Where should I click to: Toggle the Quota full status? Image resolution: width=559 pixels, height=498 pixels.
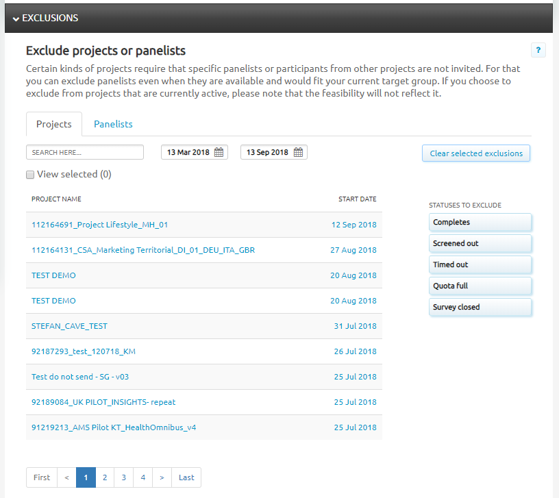coord(480,286)
